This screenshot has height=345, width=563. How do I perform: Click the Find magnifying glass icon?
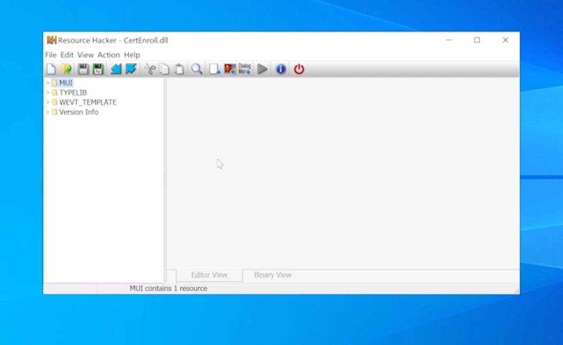click(x=197, y=69)
